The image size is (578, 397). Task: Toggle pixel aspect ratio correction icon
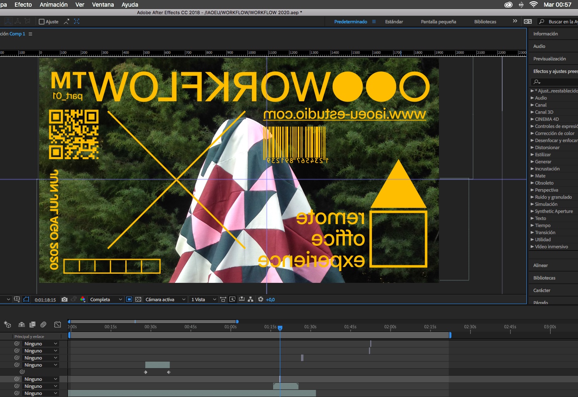coord(223,299)
